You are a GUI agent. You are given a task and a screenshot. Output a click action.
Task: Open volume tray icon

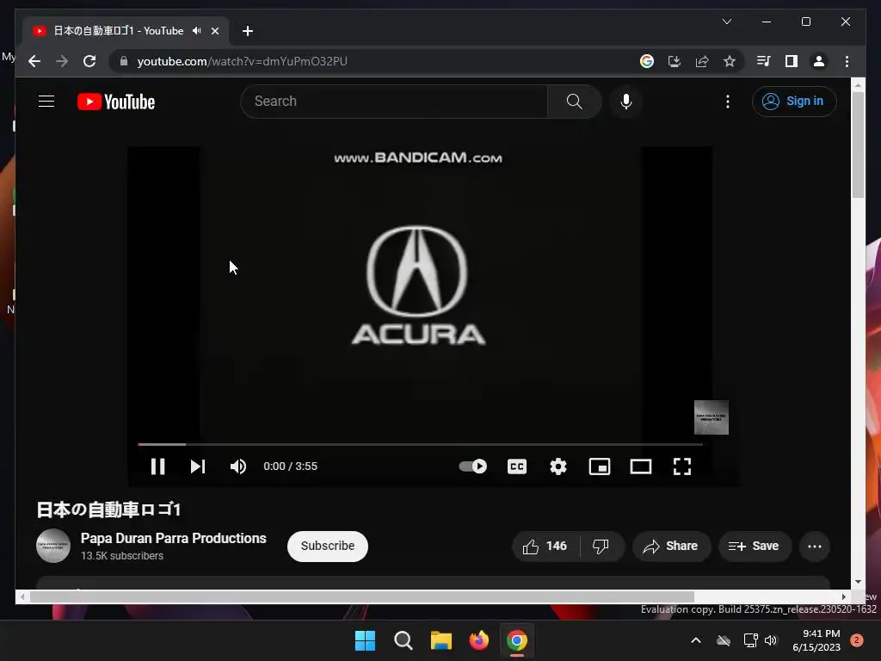(x=771, y=640)
